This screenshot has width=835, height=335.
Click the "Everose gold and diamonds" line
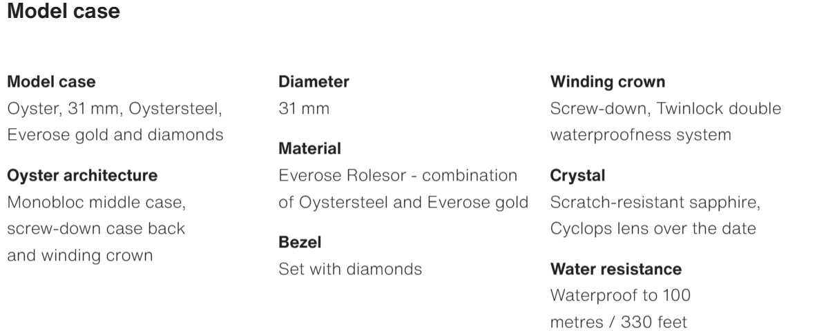click(115, 134)
